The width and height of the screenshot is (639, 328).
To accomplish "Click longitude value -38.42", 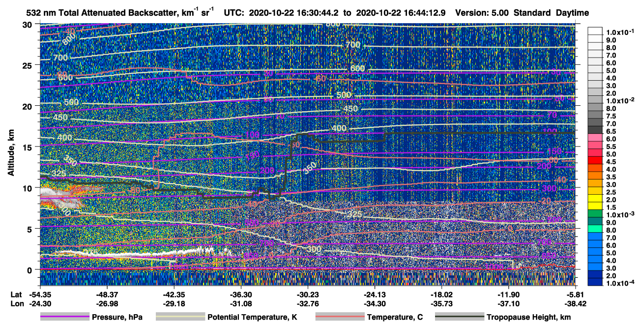I will coord(576,304).
